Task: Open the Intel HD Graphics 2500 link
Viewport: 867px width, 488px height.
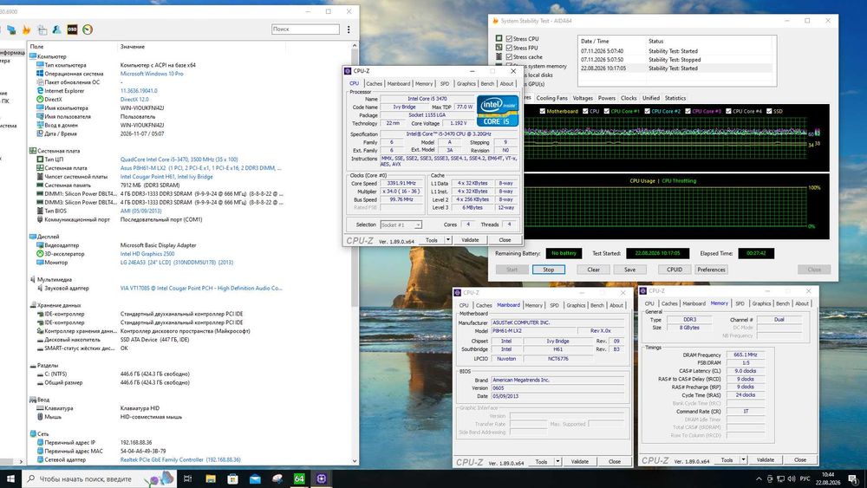Action: point(147,254)
